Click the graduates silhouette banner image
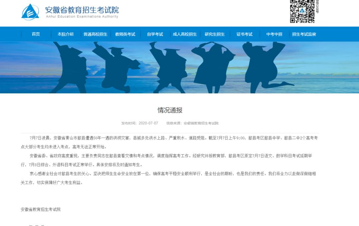The height and width of the screenshot is (226, 359). (179, 67)
